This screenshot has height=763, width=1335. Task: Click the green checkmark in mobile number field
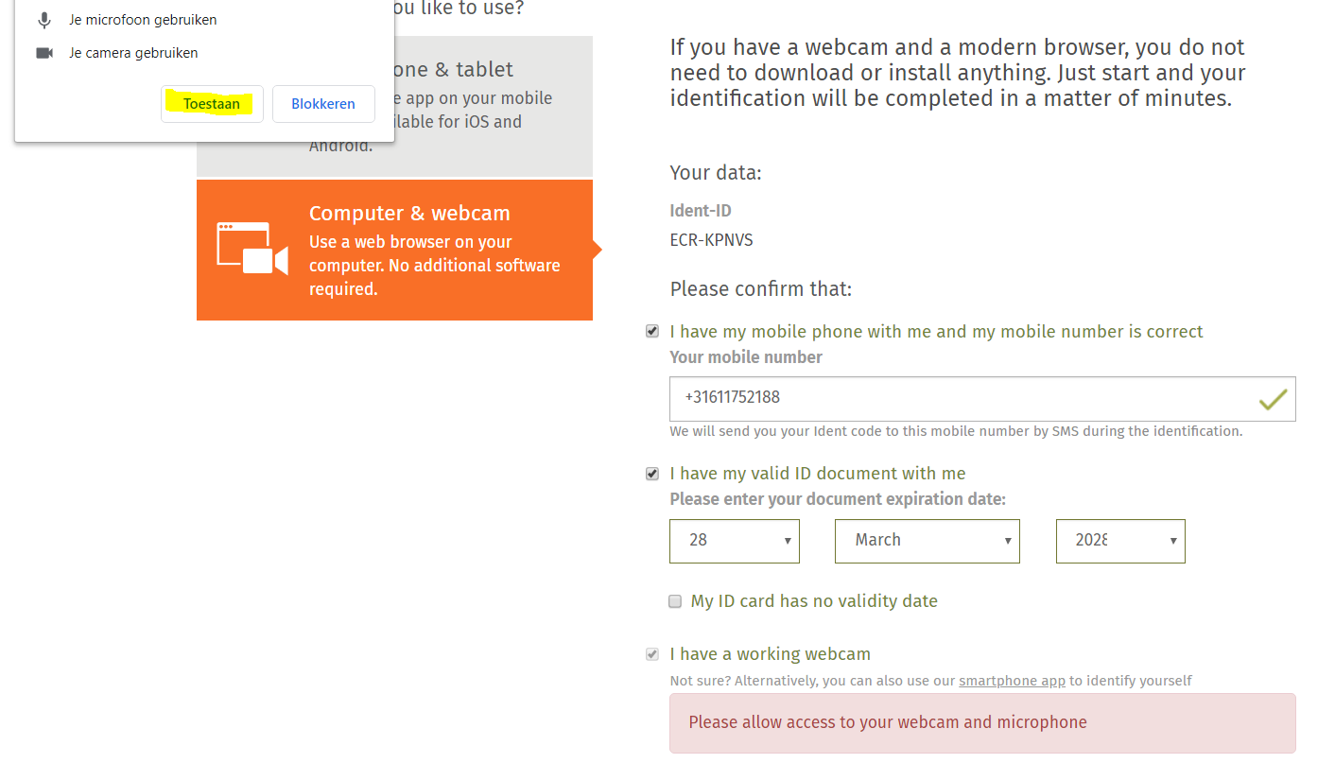1273,399
